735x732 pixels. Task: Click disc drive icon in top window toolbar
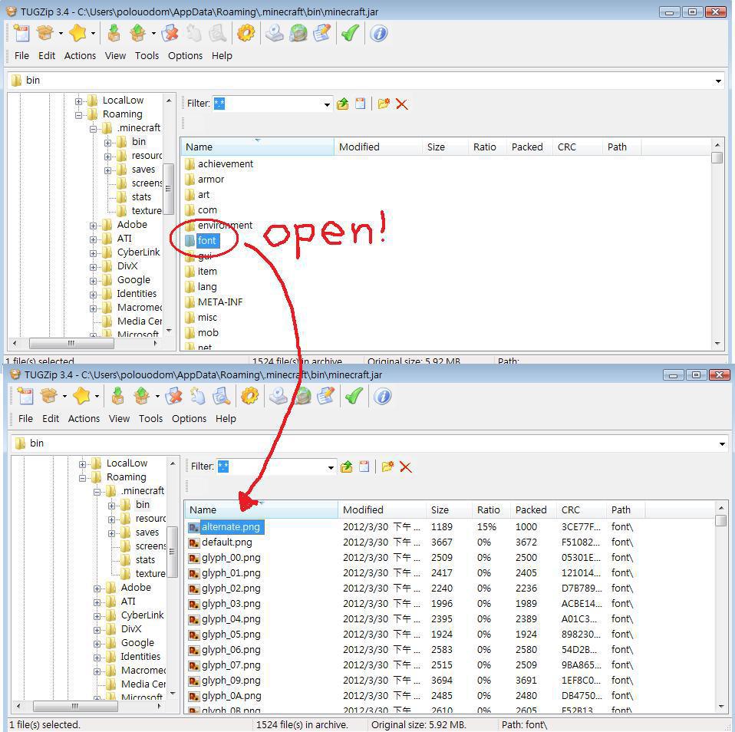point(274,33)
